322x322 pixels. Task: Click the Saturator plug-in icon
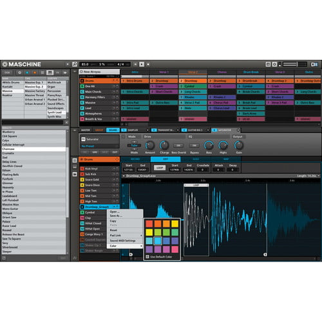click(x=83, y=139)
